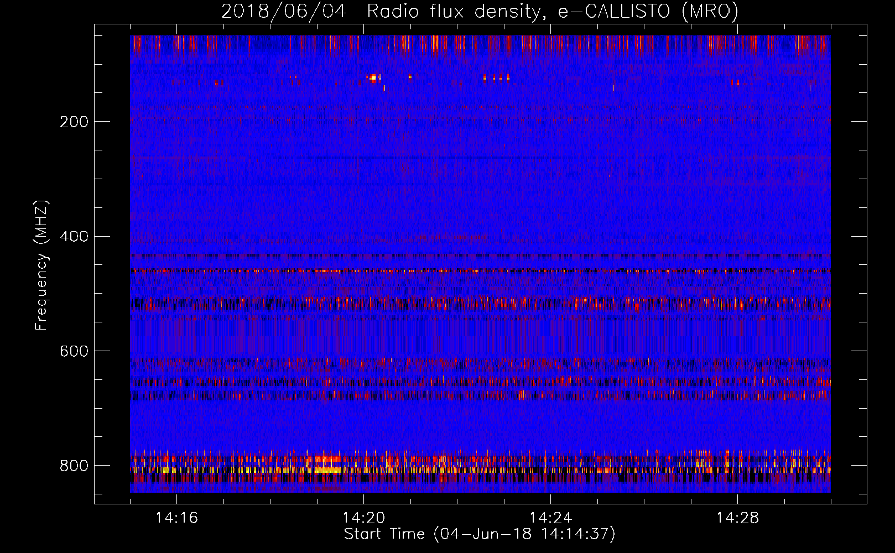Screen dimensions: 895x553
Task: Click the 14:16 time tick label
Action: click(176, 518)
